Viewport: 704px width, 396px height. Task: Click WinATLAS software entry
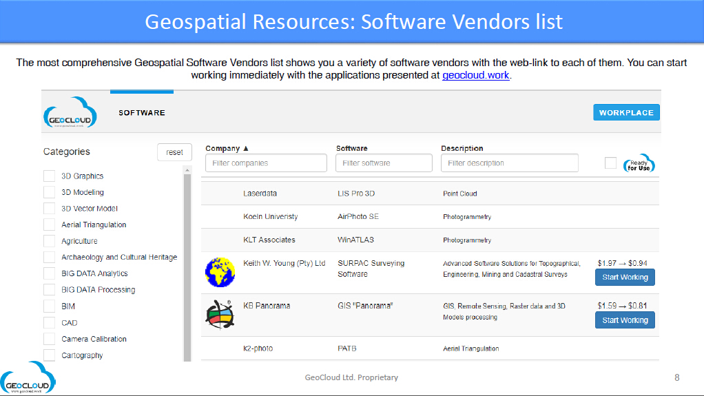click(x=355, y=240)
